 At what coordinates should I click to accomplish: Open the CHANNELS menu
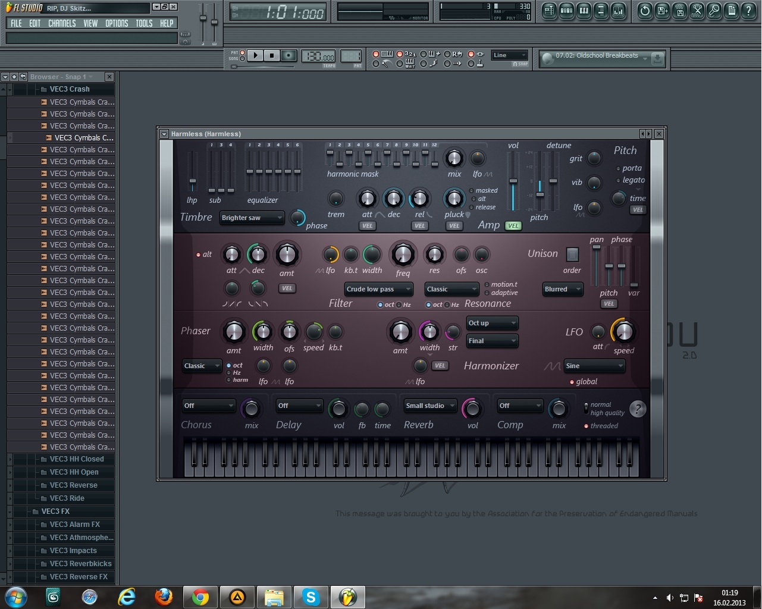pos(62,23)
